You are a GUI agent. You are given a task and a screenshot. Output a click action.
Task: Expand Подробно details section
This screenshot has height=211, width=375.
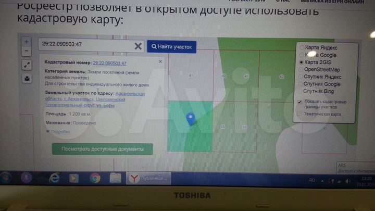tap(58, 132)
